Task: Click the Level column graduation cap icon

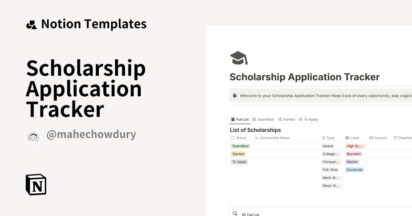Action: [x=347, y=138]
